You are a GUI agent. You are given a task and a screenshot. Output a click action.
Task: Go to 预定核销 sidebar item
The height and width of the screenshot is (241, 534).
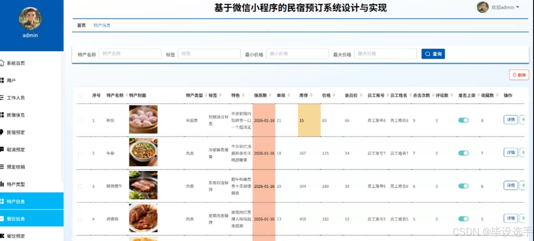pyautogui.click(x=16, y=167)
